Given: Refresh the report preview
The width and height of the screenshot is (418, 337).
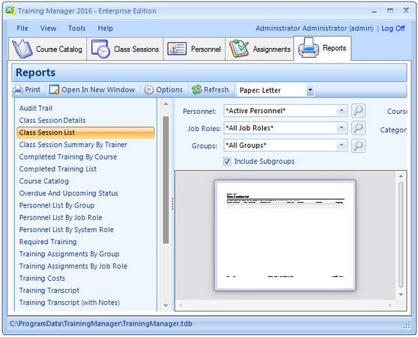Looking at the screenshot, I should (210, 90).
